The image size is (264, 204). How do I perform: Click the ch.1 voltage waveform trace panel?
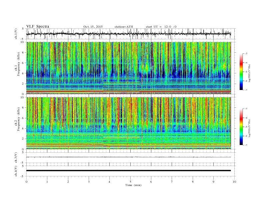131,34
